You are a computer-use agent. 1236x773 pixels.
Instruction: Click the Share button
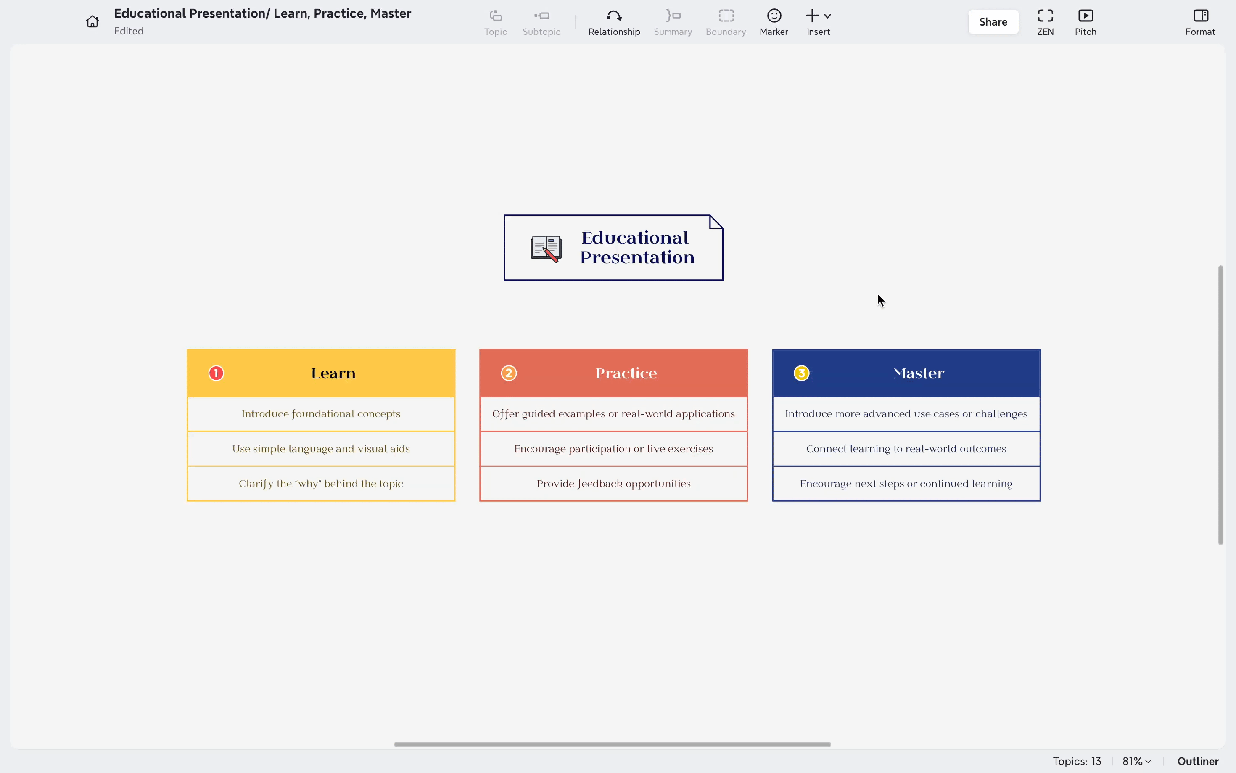pos(993,22)
